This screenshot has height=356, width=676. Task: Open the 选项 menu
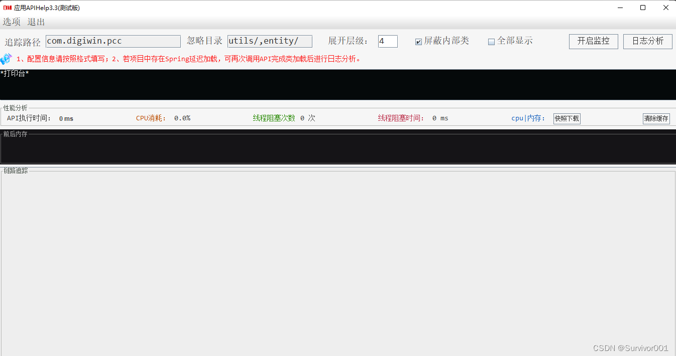[11, 22]
